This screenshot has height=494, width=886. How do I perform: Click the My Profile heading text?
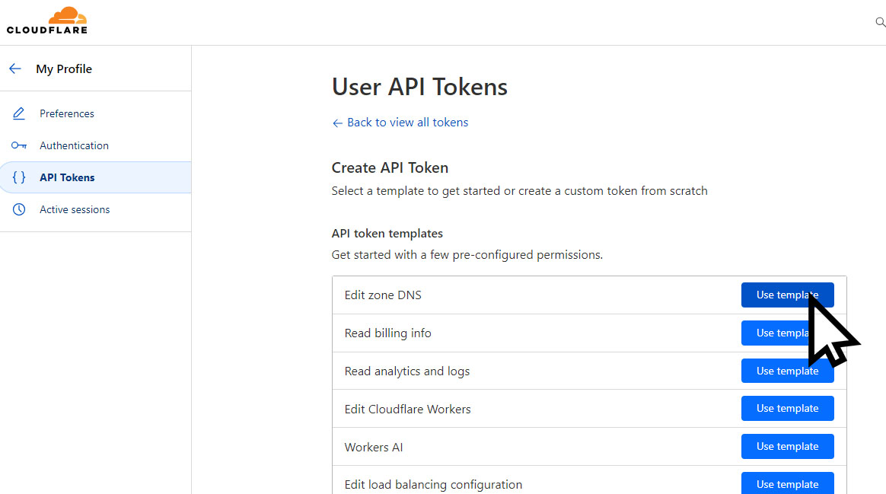coord(64,69)
